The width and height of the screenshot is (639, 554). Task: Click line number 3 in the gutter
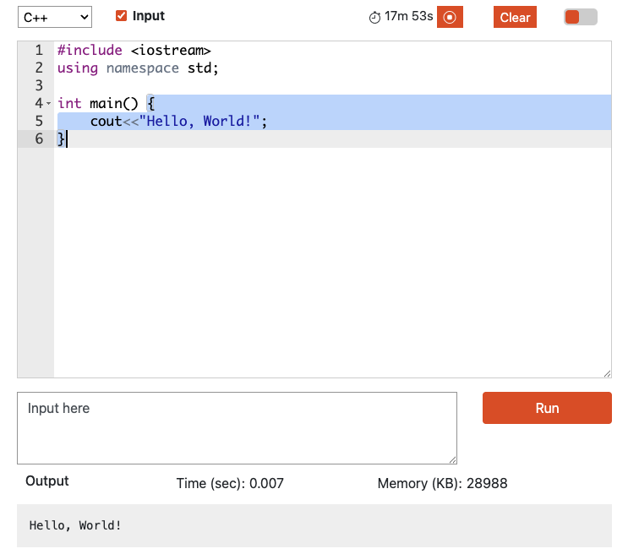click(x=39, y=85)
